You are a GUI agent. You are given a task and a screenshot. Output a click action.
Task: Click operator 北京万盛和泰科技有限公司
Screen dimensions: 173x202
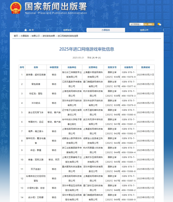pyautogui.click(x=93, y=112)
